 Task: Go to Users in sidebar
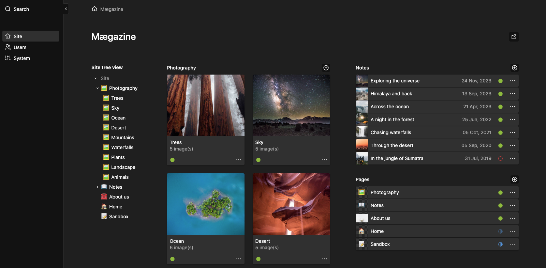tap(20, 47)
